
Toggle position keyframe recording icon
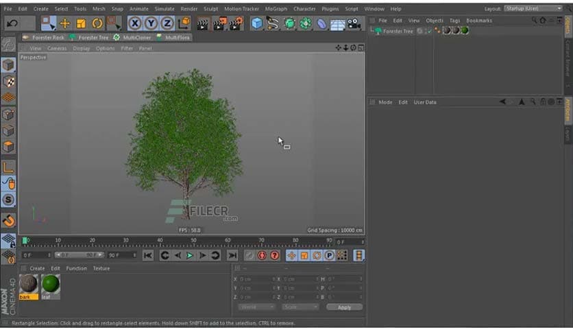pos(291,256)
